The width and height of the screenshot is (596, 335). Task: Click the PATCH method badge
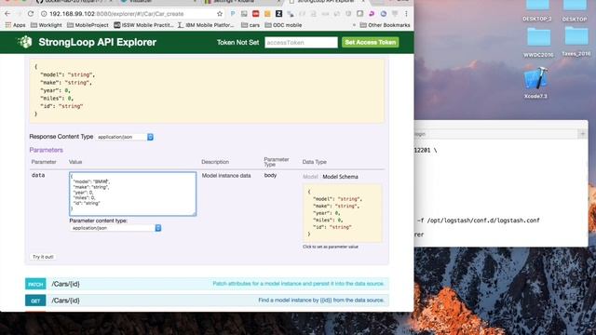tap(35, 284)
